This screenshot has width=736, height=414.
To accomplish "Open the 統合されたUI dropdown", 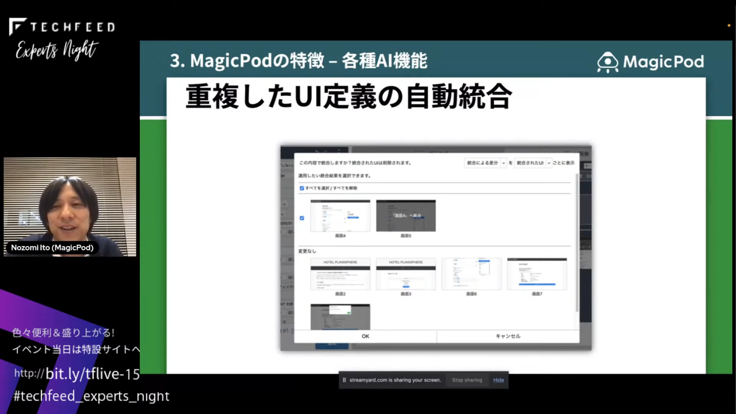I will (x=533, y=163).
